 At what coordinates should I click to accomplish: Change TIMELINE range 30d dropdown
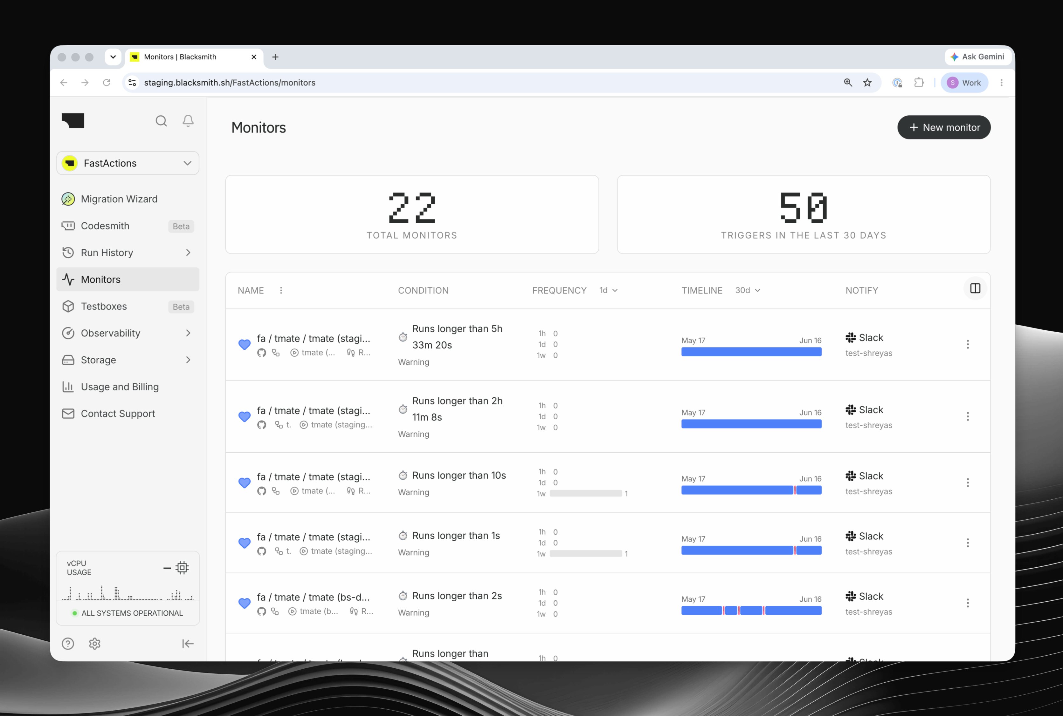[748, 290]
